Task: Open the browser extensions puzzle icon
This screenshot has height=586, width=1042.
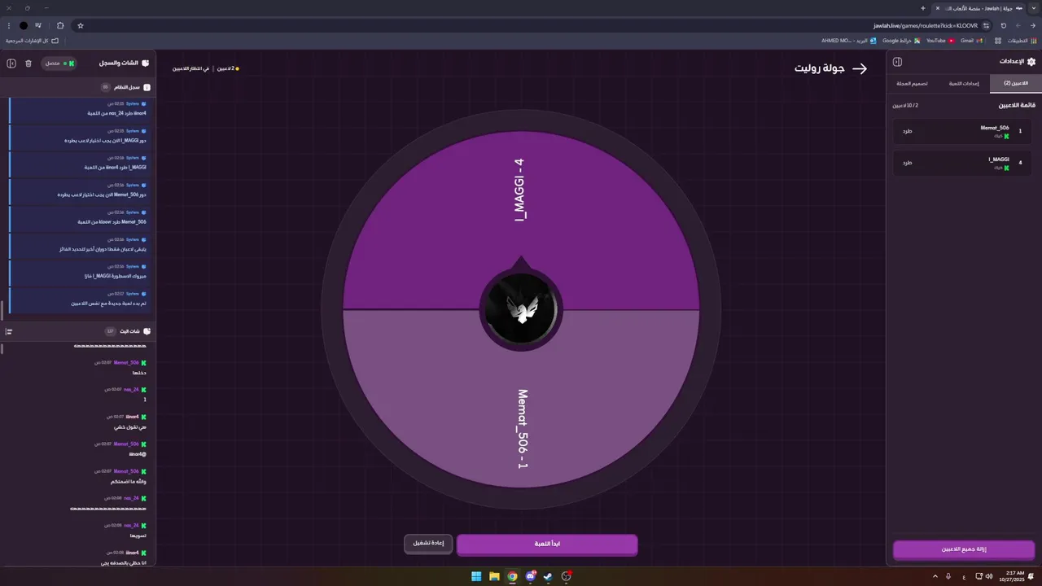Action: tap(60, 25)
